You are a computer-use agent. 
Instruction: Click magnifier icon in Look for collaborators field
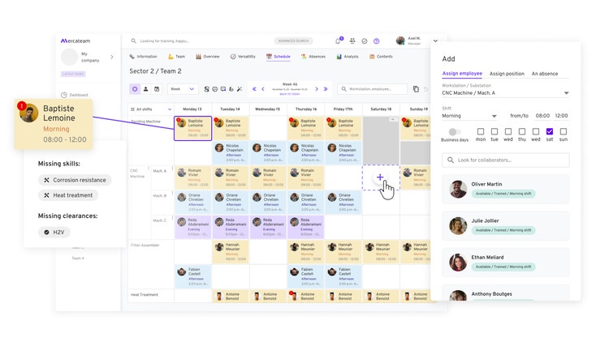click(451, 160)
